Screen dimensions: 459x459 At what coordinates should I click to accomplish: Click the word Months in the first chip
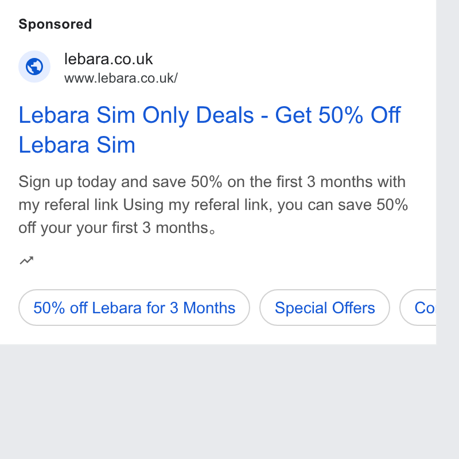click(x=209, y=308)
